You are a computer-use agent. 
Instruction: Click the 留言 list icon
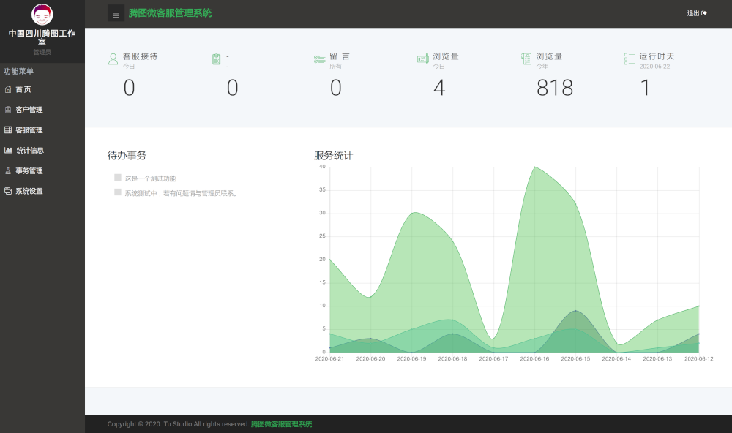pos(319,59)
